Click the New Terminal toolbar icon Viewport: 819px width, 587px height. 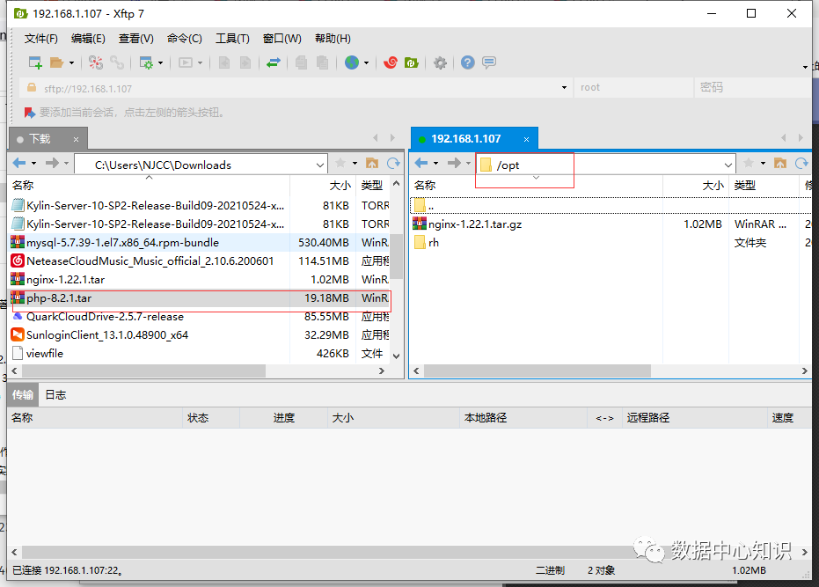click(186, 62)
